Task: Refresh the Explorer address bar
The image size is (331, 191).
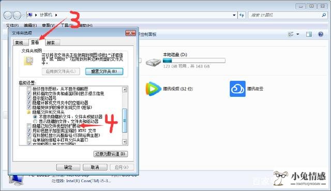Action: coord(242,15)
